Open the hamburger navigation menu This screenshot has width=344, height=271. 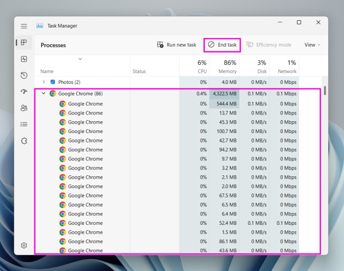24,26
